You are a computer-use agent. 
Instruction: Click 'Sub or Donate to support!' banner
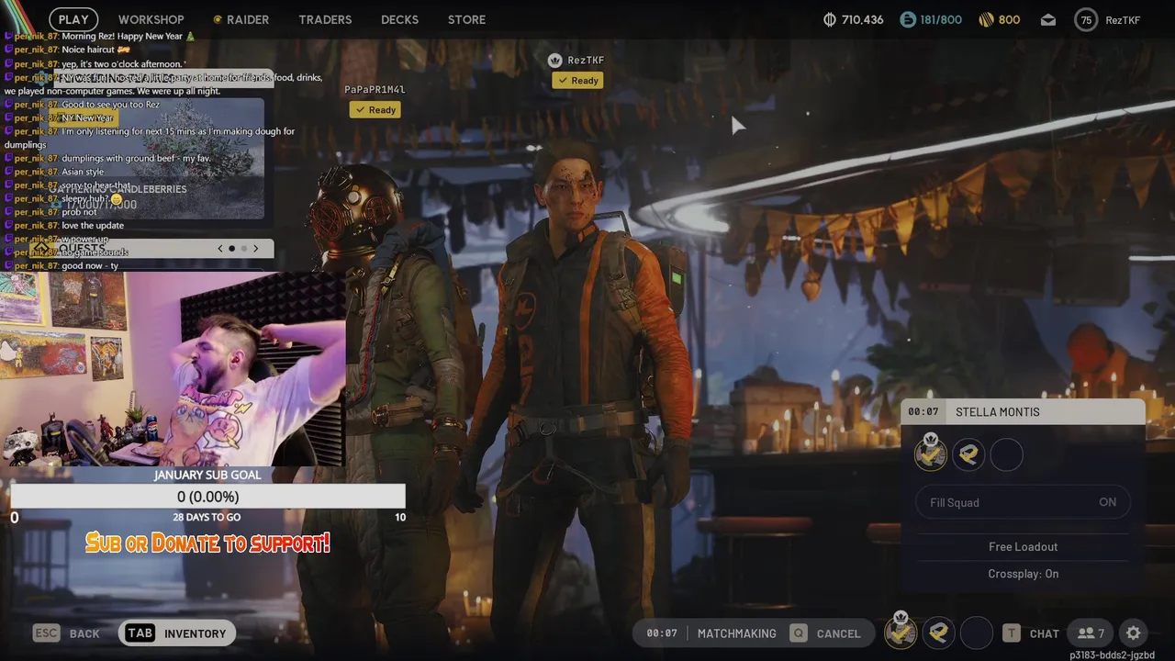207,543
